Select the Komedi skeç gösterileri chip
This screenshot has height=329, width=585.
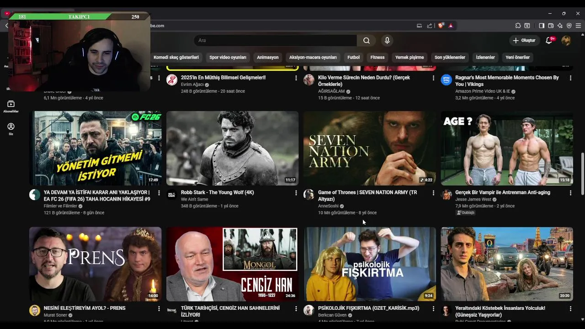176,58
